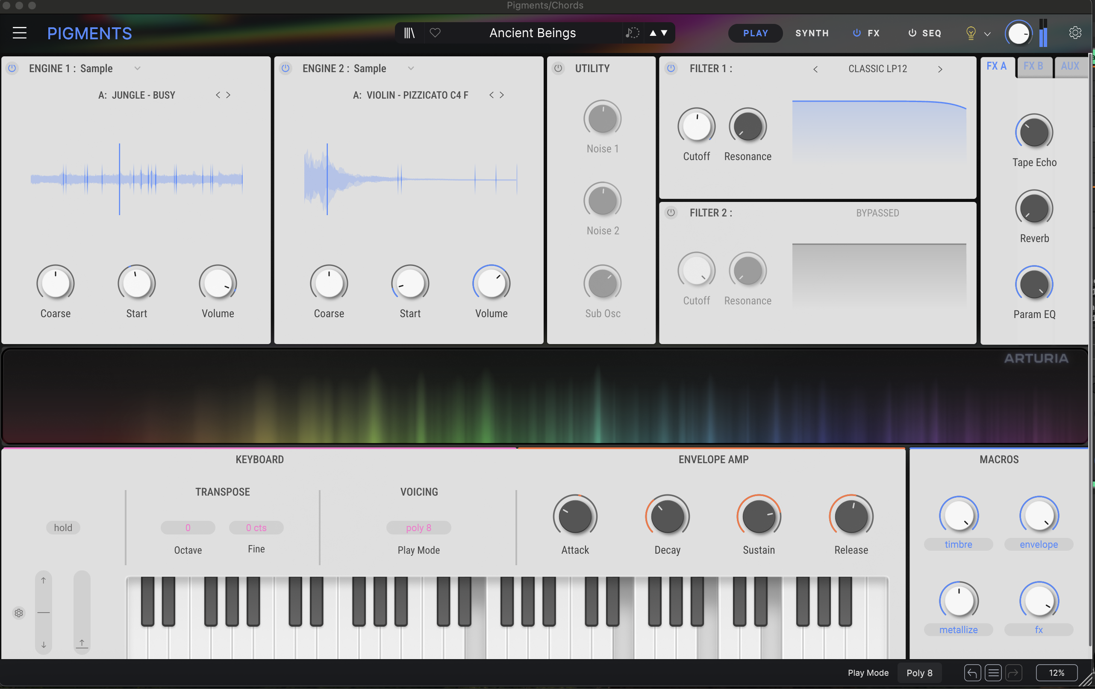Image resolution: width=1095 pixels, height=689 pixels.
Task: Click the mod wheel up arrow
Action: 82,643
